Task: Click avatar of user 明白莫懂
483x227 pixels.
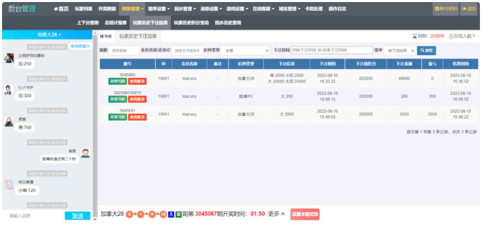Action: click(x=9, y=185)
